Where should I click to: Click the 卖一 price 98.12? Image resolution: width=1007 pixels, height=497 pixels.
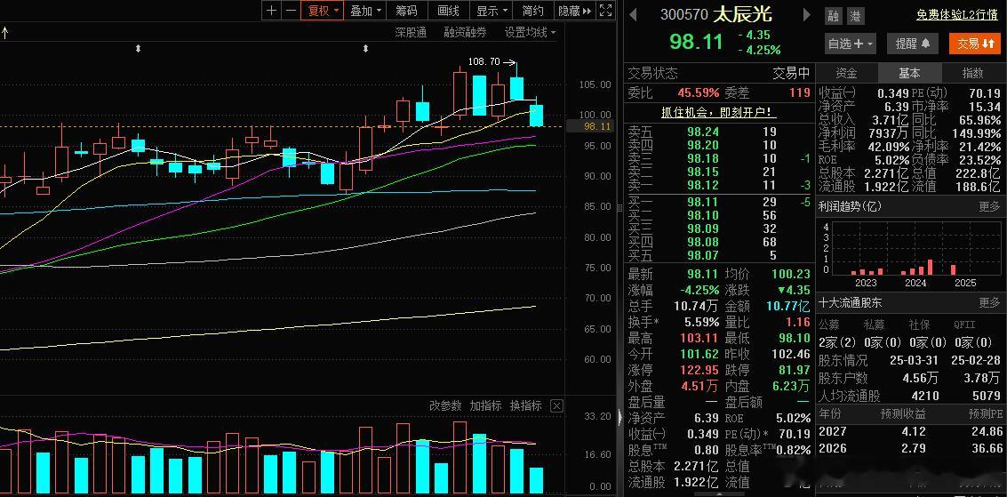tap(702, 185)
